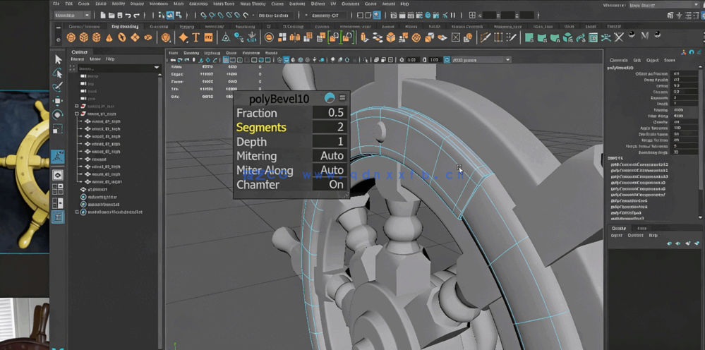This screenshot has height=350, width=705.
Task: Click the Multi-Cut knife shelf icon
Action: point(485,37)
